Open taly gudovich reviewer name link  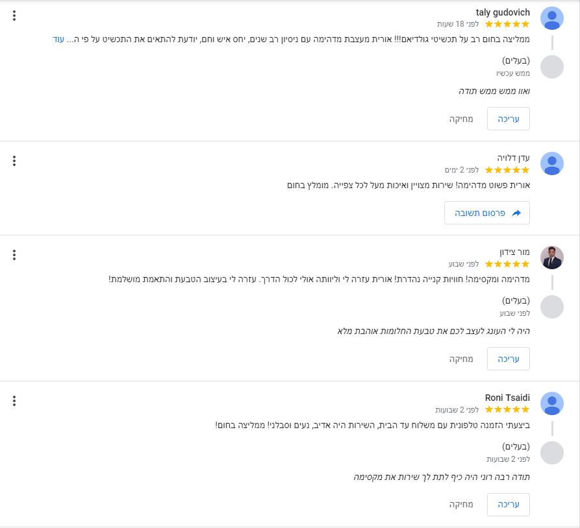(503, 12)
